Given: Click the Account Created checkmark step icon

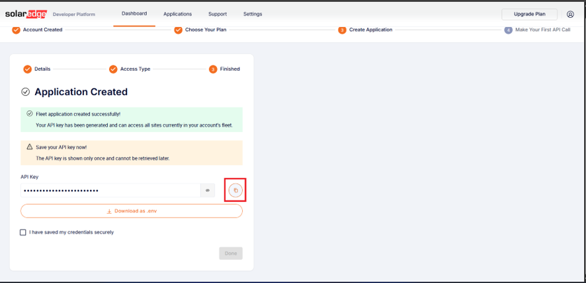Looking at the screenshot, I should pyautogui.click(x=16, y=30).
